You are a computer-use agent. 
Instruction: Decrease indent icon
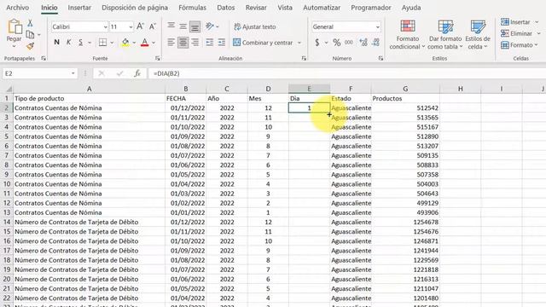point(210,43)
